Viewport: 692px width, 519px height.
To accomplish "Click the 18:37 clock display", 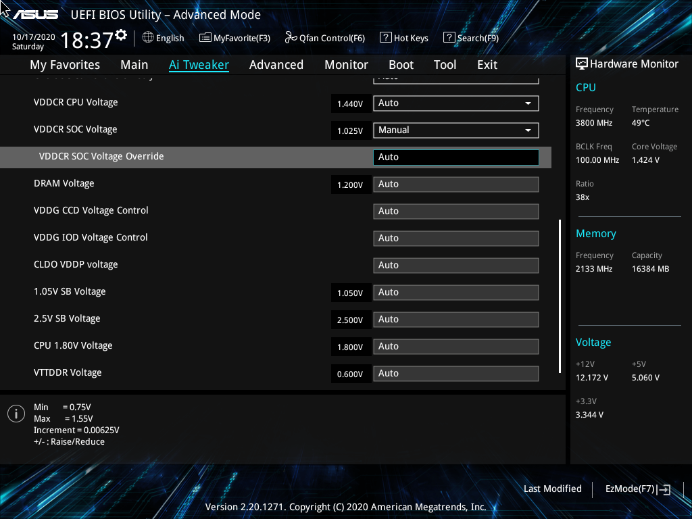I will pos(87,41).
